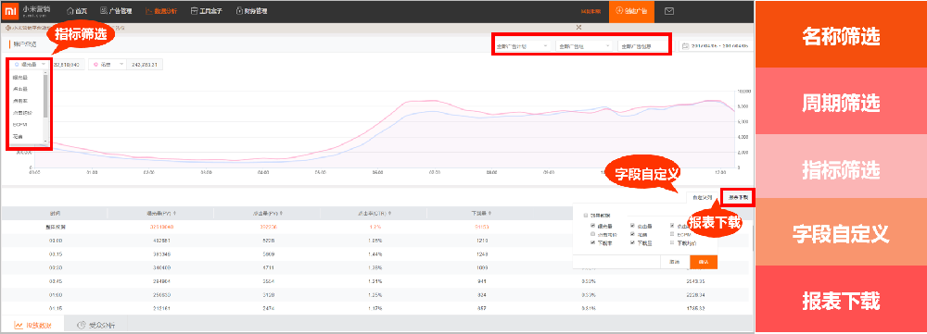Open 广告管理 ad management icon
This screenshot has width=927, height=334.
coord(104,11)
